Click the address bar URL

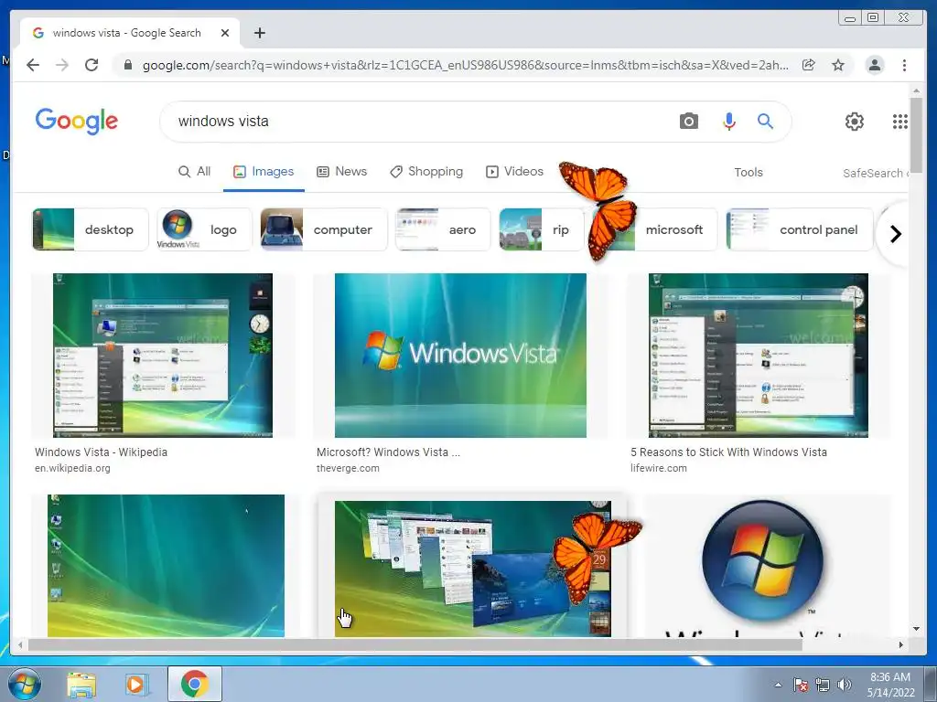466,65
